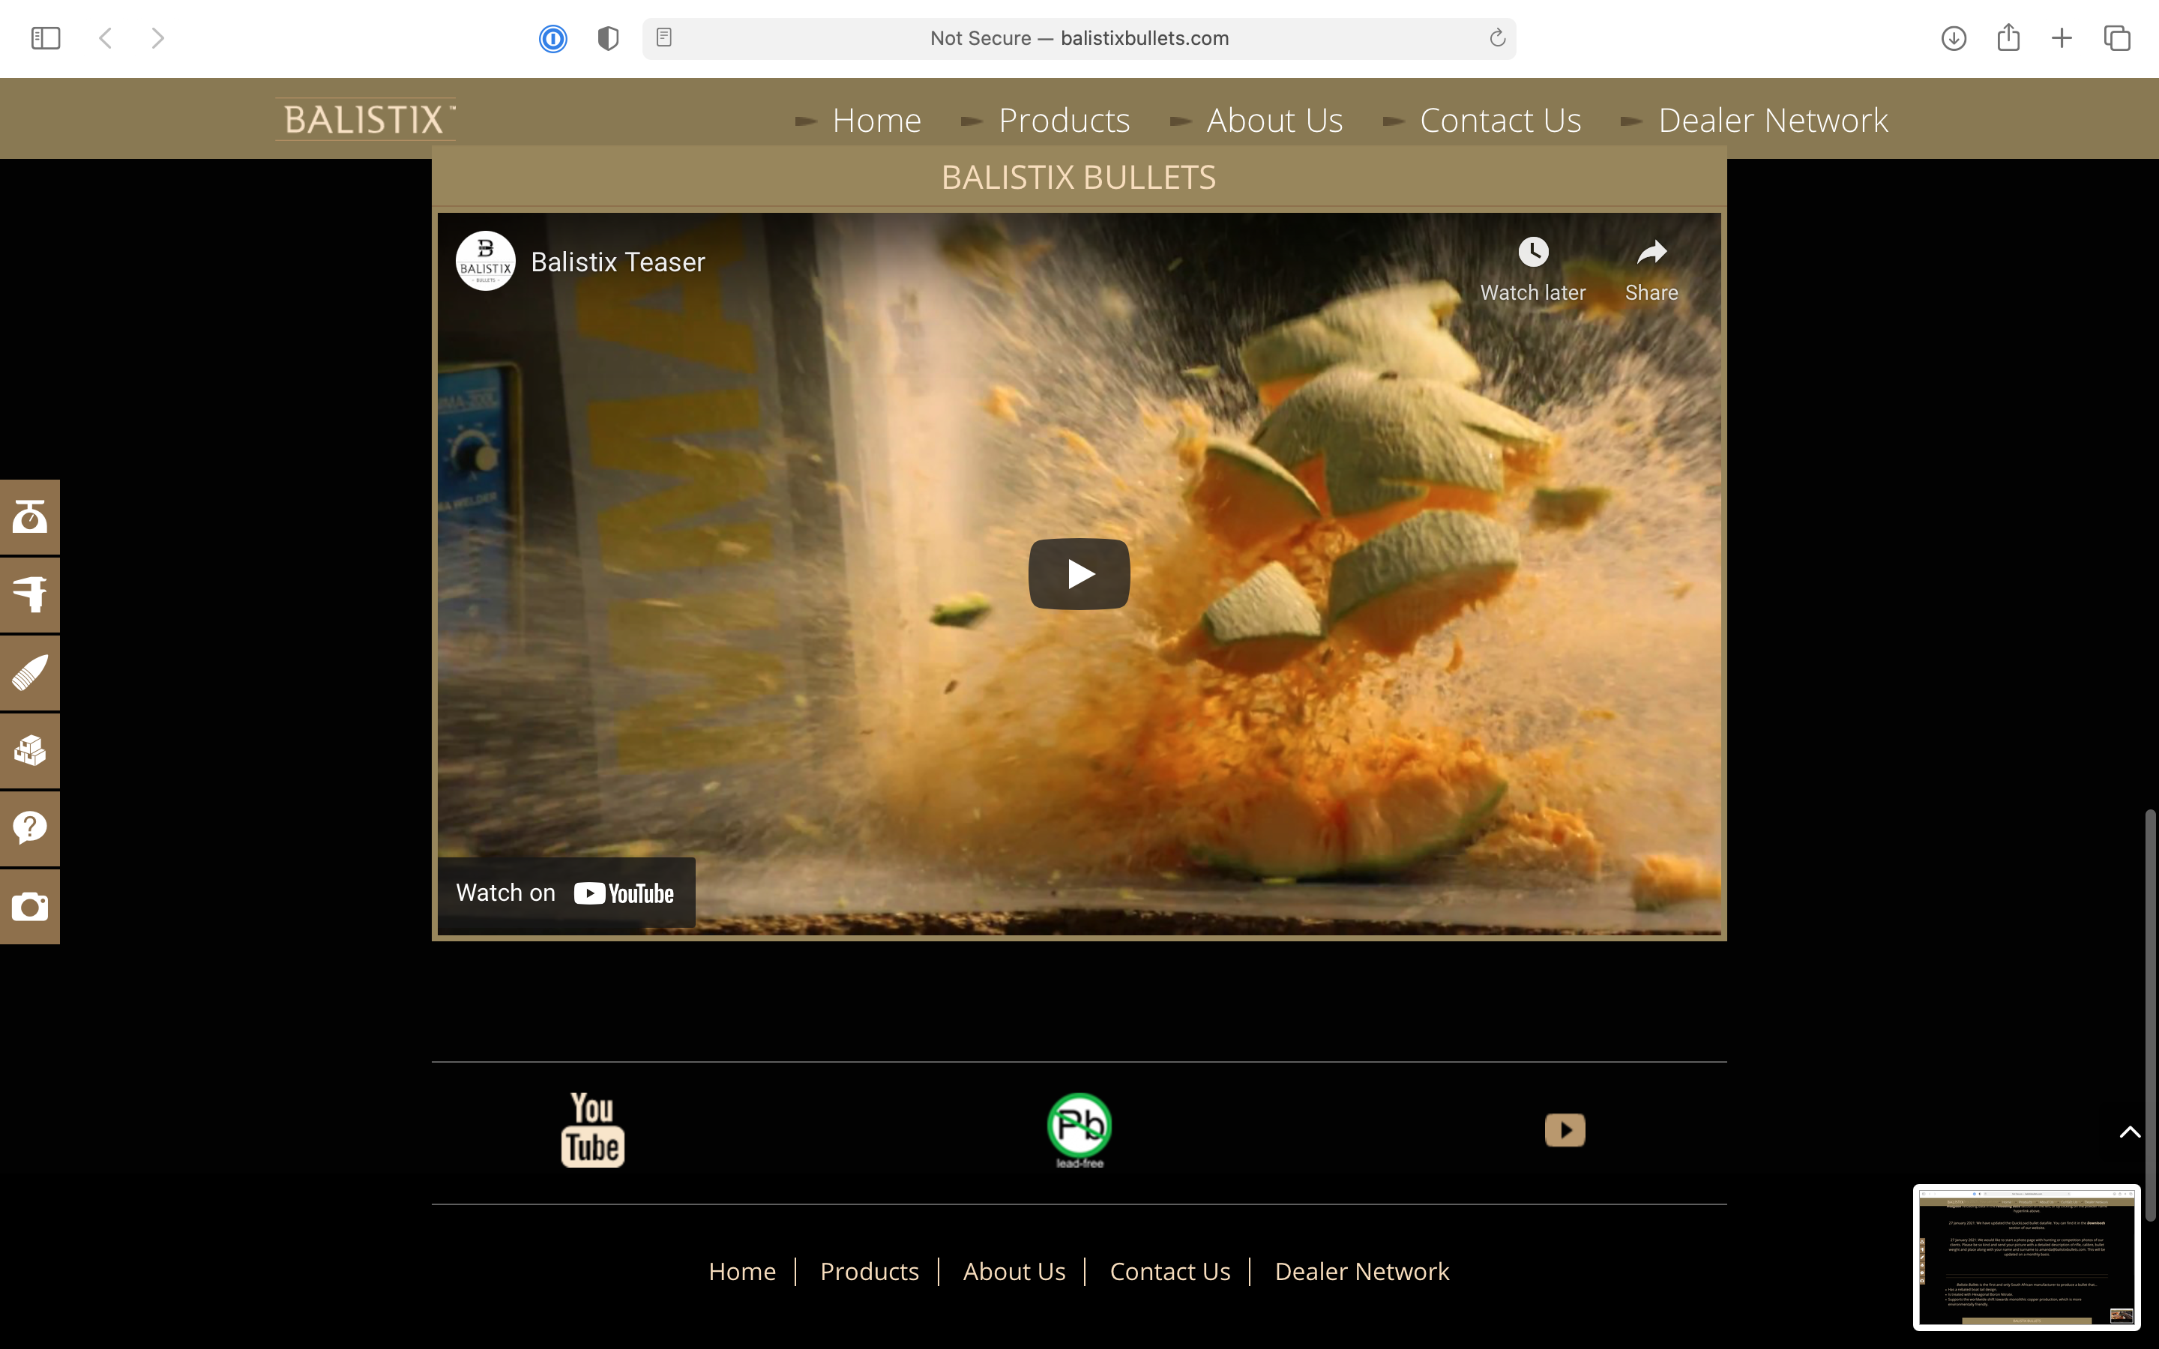Screen dimensions: 2159x1349
Task: Open the bullet icon in left sidebar
Action: click(x=29, y=673)
